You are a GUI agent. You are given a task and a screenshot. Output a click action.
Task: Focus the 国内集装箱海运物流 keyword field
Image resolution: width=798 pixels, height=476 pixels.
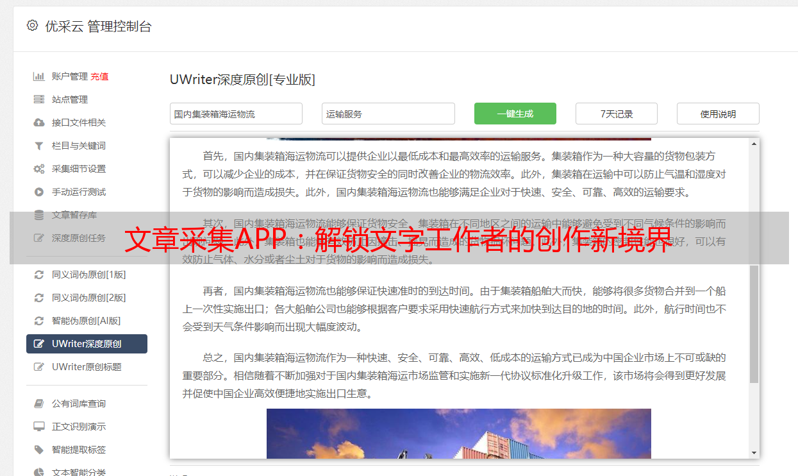tap(236, 114)
